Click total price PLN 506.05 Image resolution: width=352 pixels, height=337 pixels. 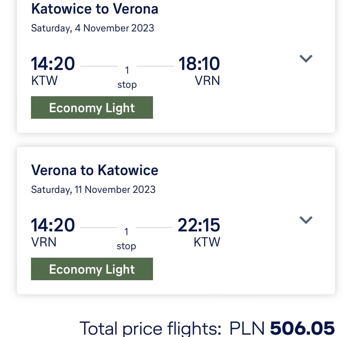[282, 328]
